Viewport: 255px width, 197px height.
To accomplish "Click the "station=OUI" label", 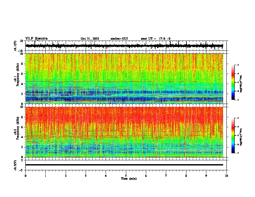I will [x=119, y=39].
